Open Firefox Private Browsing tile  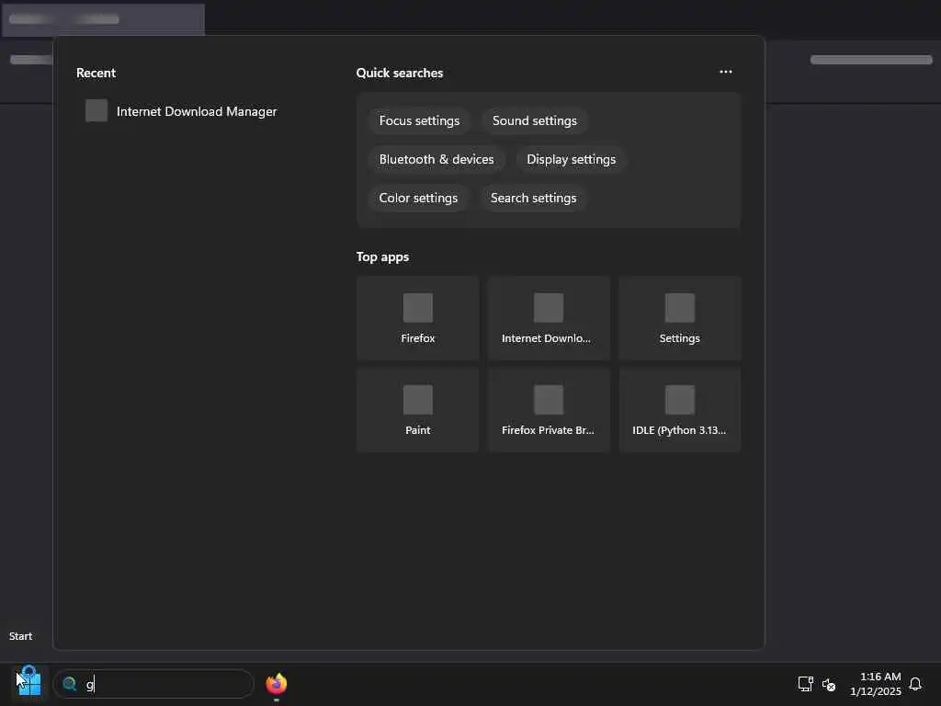pyautogui.click(x=549, y=410)
